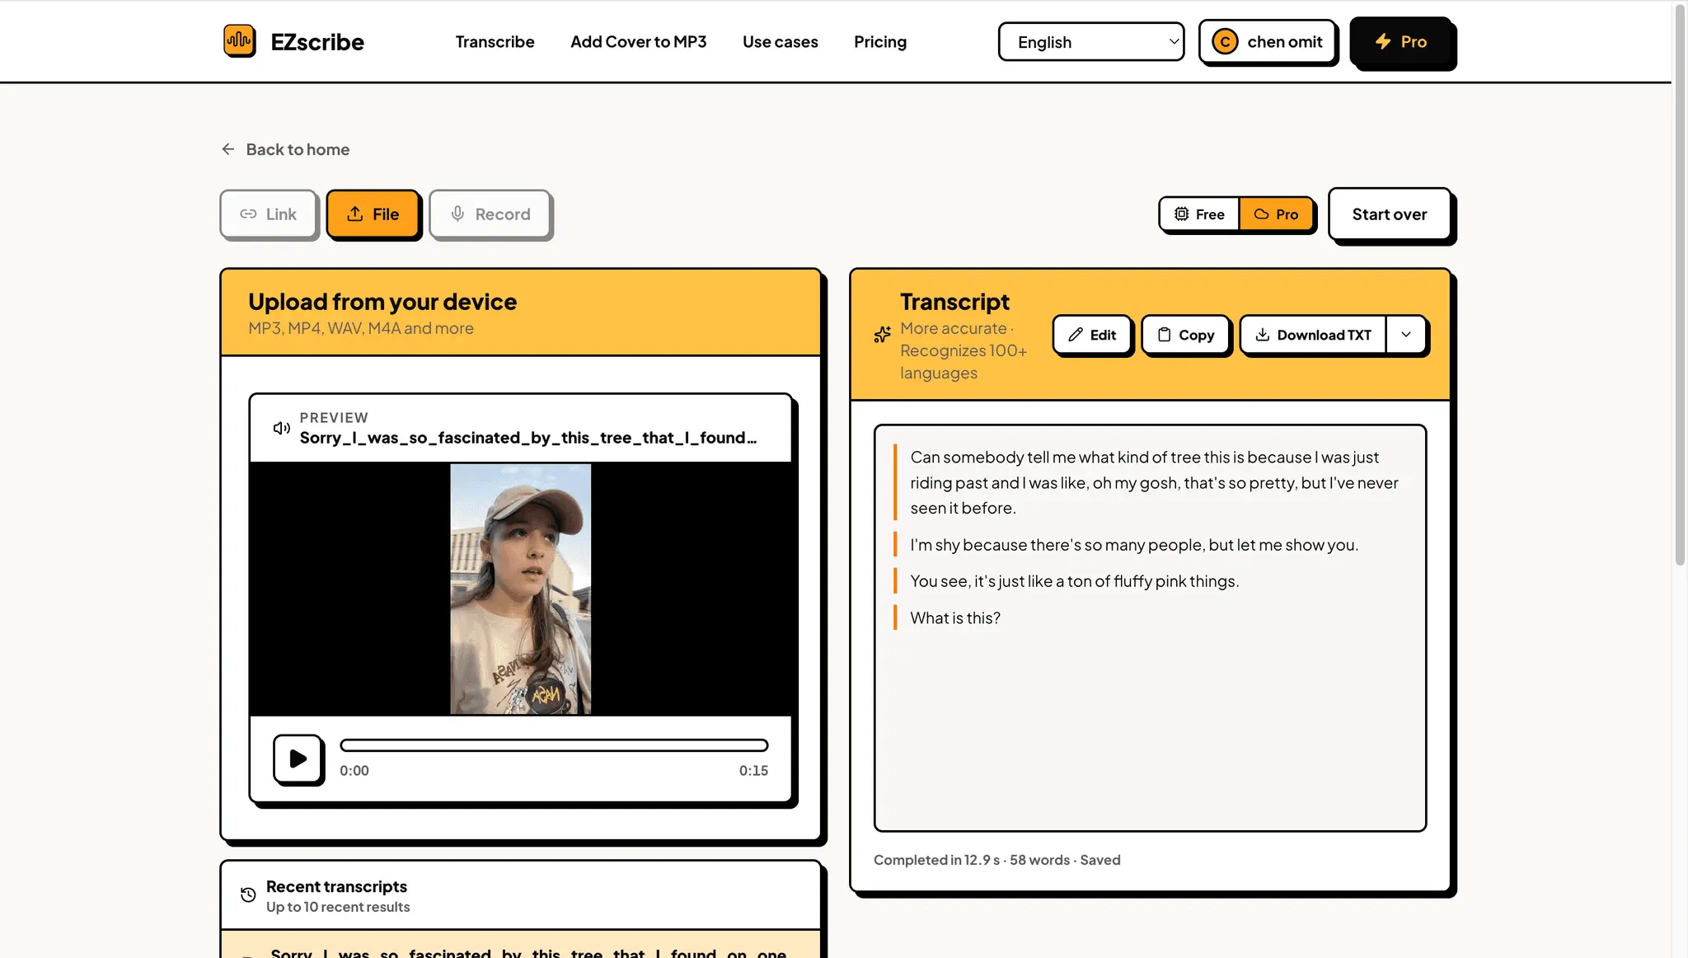The height and width of the screenshot is (958, 1688).
Task: Play the preview video
Action: click(x=298, y=758)
